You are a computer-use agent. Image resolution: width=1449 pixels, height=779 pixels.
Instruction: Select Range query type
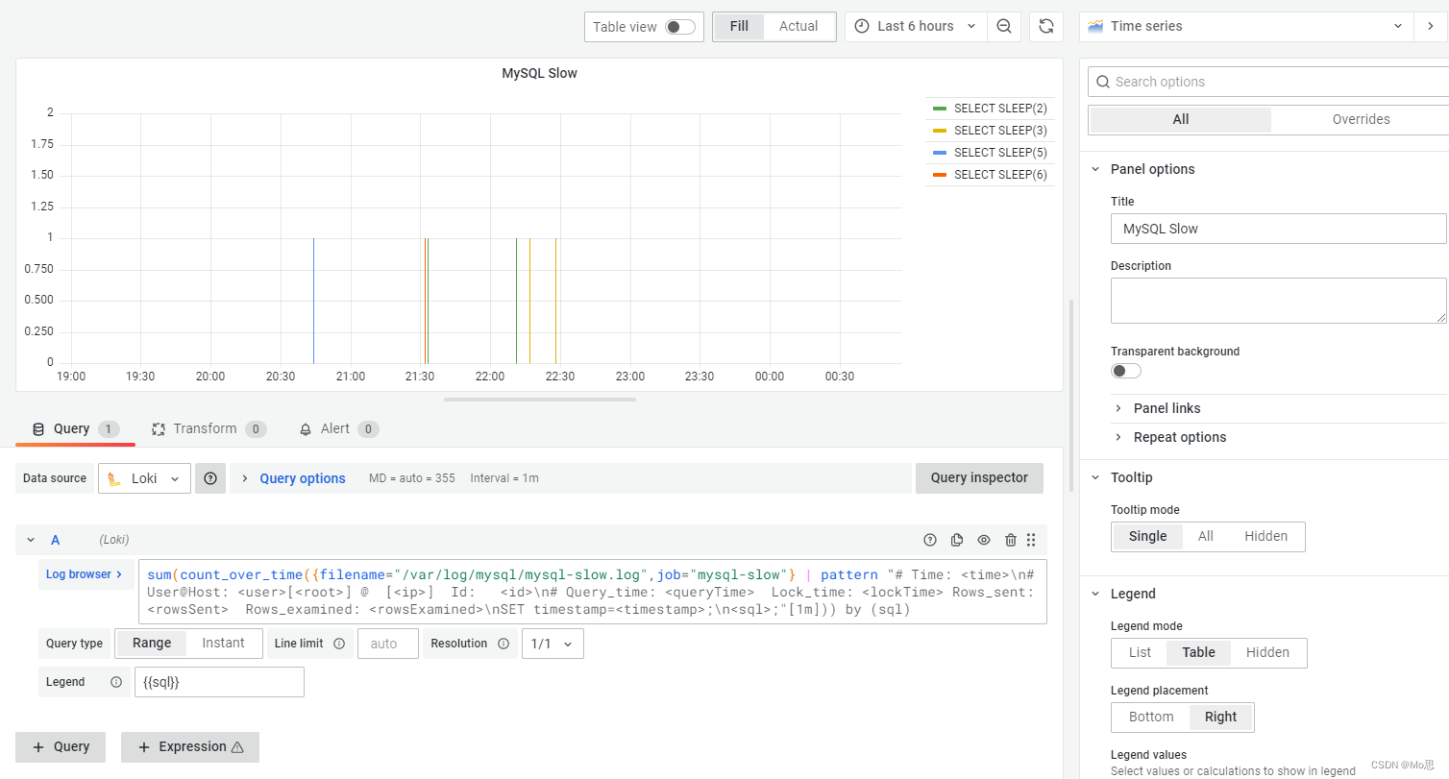pos(152,644)
